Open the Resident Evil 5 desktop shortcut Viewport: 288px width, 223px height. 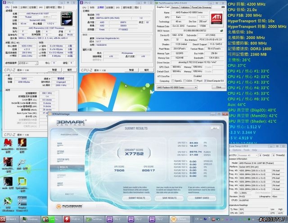tap(22, 144)
